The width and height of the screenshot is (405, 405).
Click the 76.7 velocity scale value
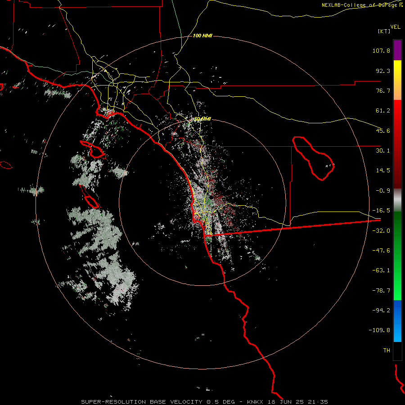(x=383, y=90)
